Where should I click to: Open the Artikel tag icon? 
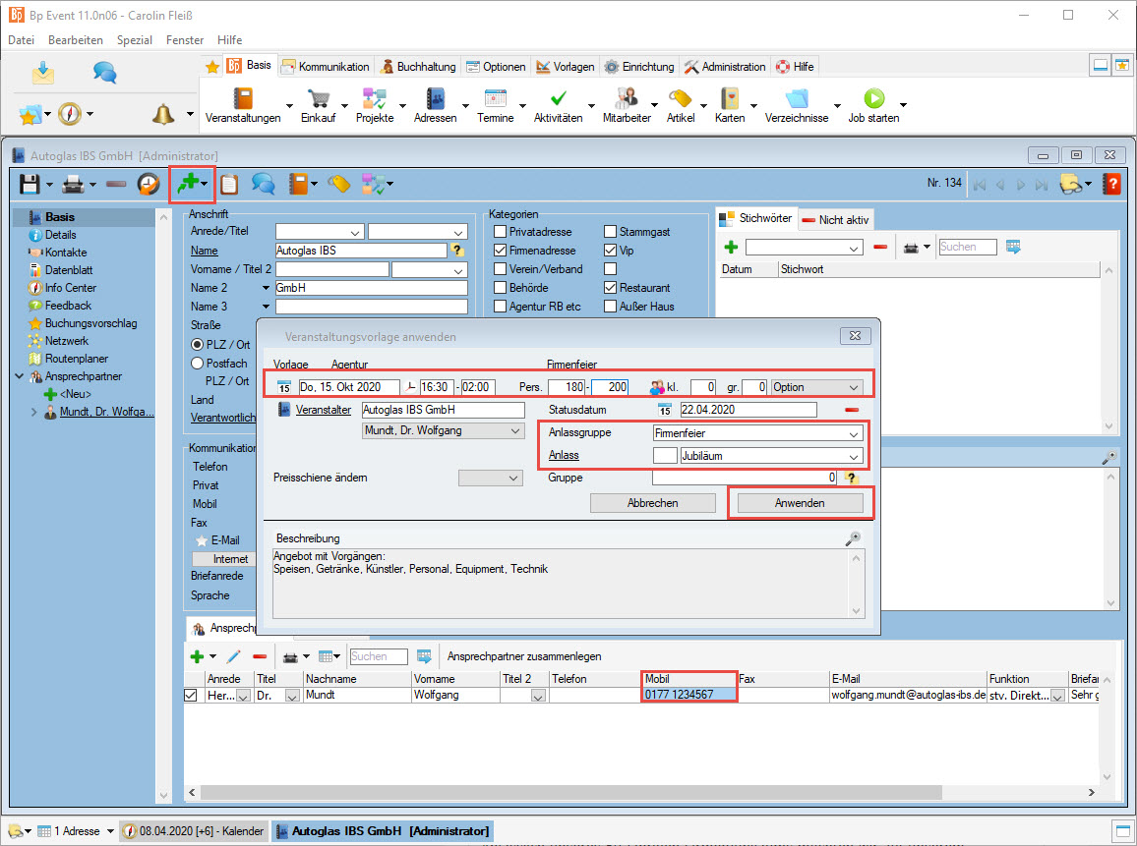point(680,99)
